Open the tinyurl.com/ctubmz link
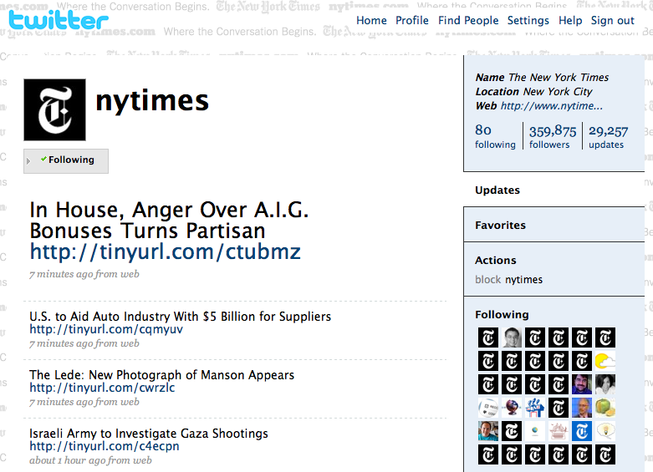653x472 pixels. pyautogui.click(x=165, y=251)
